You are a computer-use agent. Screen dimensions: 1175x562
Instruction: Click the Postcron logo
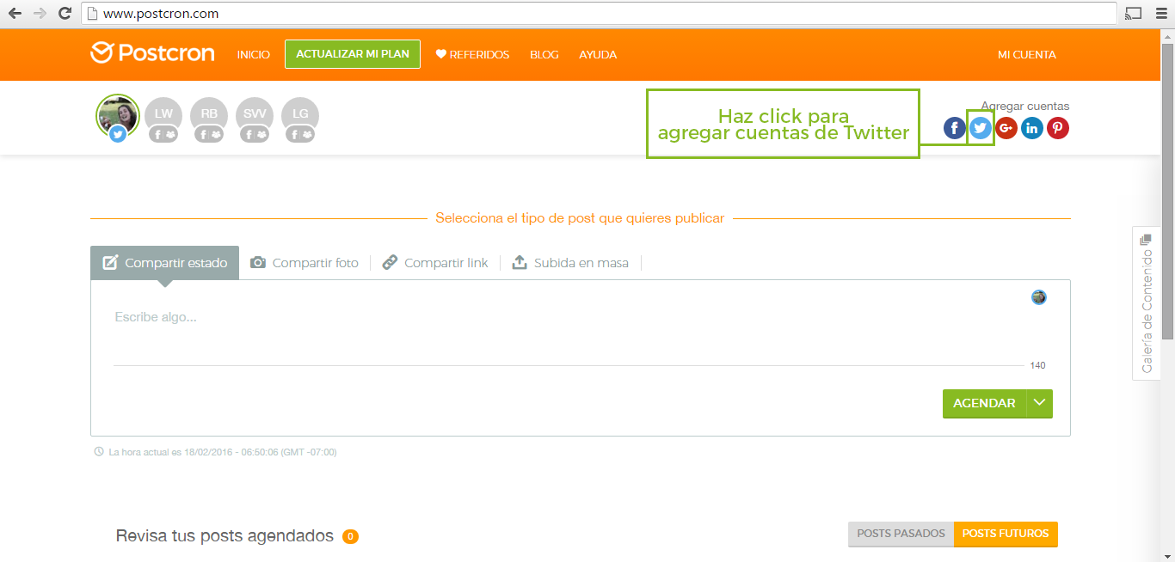[x=152, y=53]
